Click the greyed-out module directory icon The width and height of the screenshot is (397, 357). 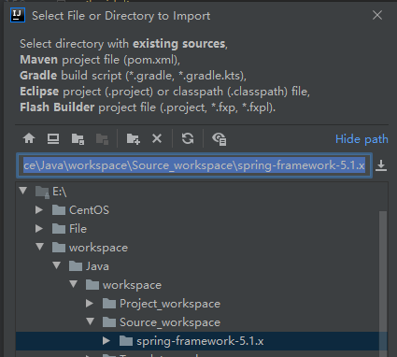[x=102, y=139]
